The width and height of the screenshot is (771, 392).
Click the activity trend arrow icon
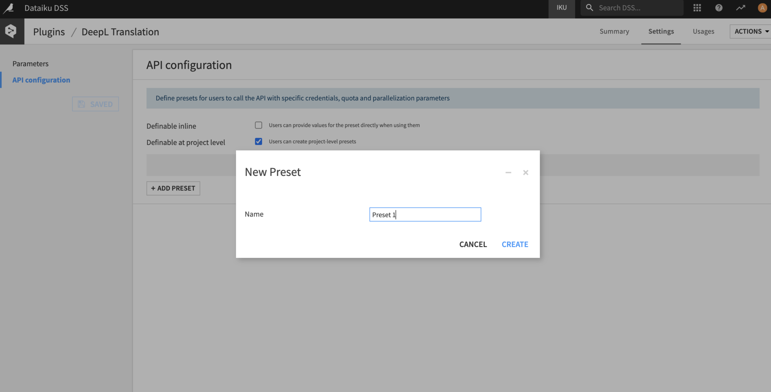(x=741, y=8)
